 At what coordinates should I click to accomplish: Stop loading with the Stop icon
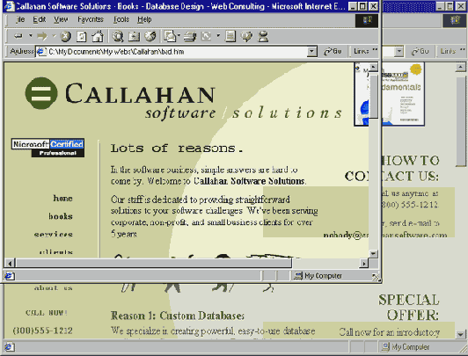(x=66, y=36)
